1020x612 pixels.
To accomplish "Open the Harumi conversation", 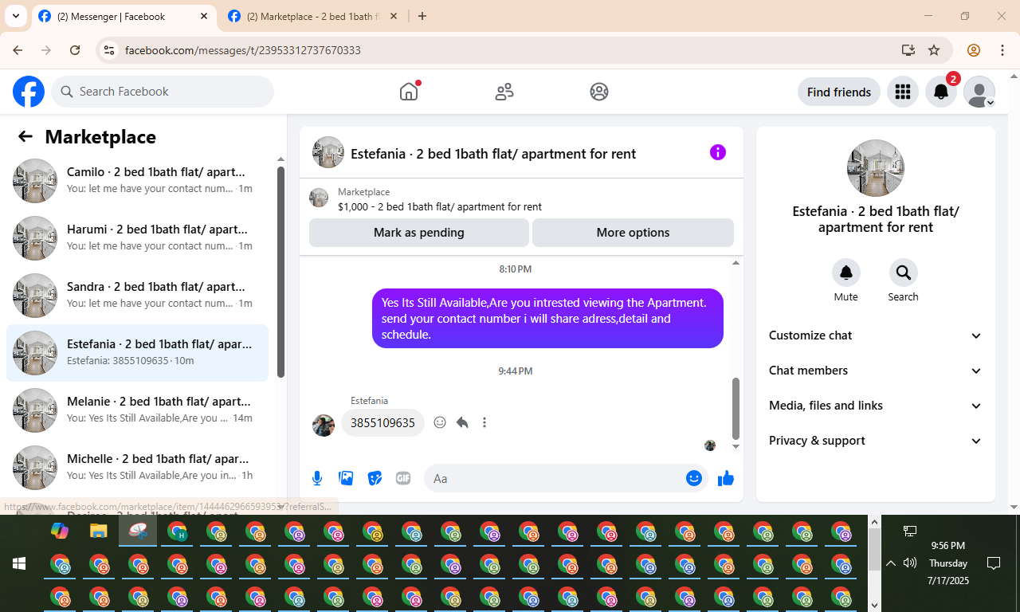I will (137, 238).
